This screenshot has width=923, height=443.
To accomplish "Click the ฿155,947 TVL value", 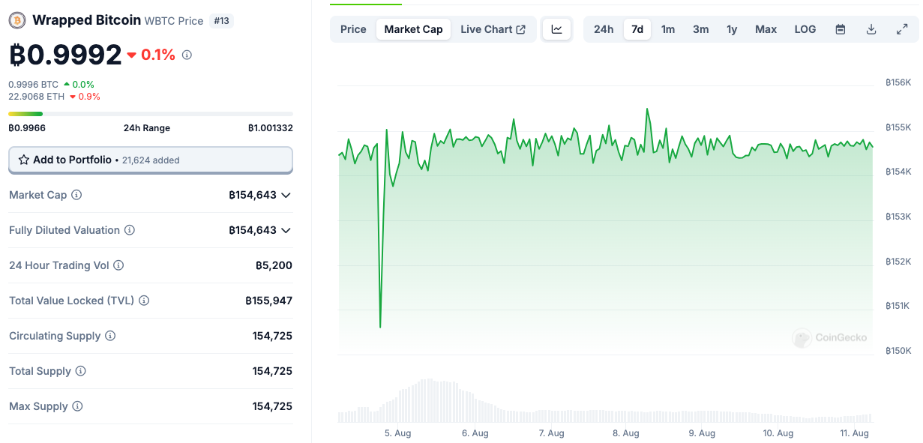I will 268,301.
